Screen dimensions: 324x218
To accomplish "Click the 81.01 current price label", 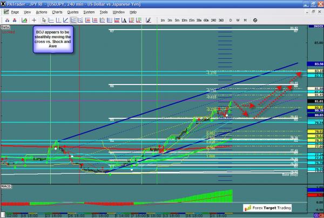I will (315, 101).
